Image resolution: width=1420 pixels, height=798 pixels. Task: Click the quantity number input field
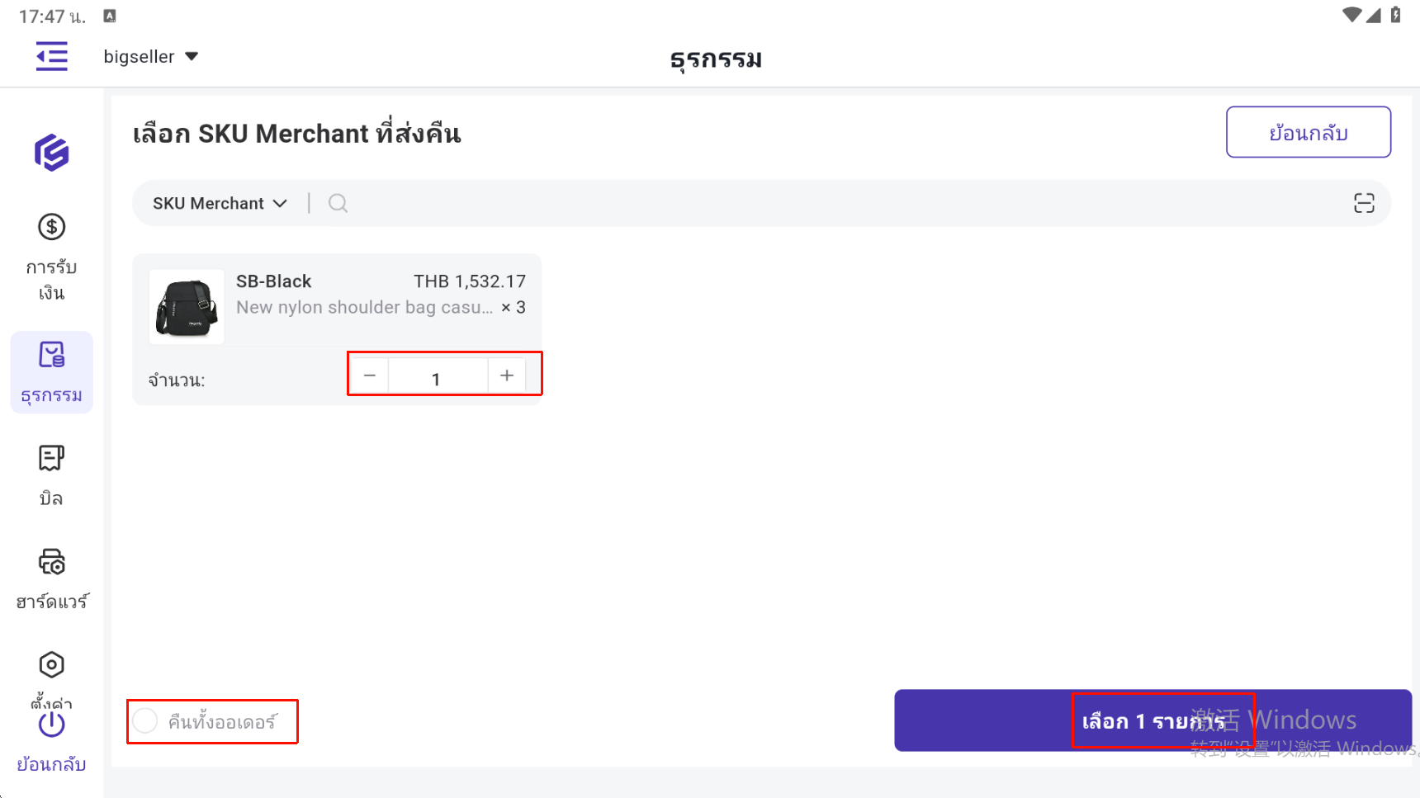(x=437, y=377)
